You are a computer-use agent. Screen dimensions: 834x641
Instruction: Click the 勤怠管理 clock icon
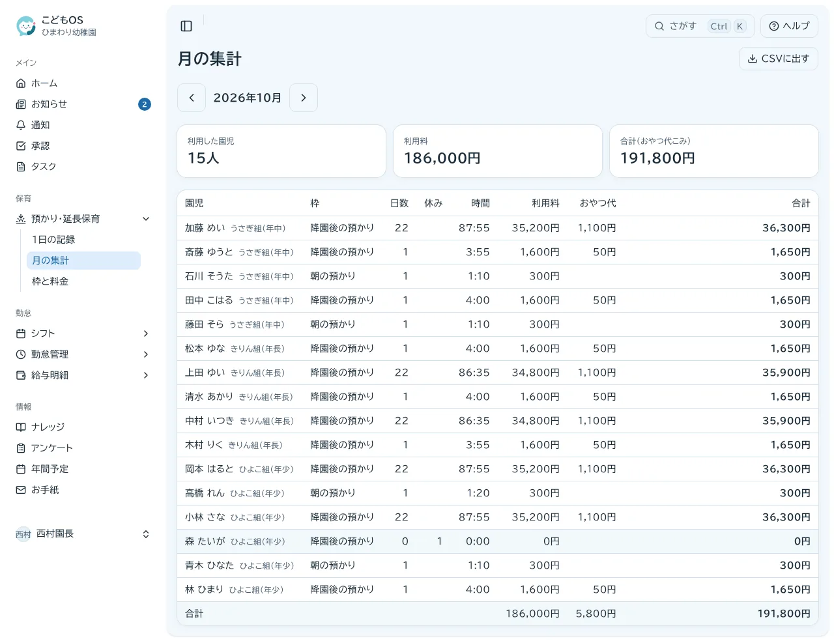[21, 354]
